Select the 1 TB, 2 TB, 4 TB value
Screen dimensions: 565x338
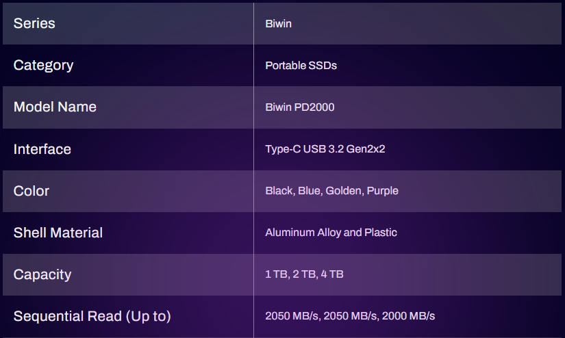(304, 274)
